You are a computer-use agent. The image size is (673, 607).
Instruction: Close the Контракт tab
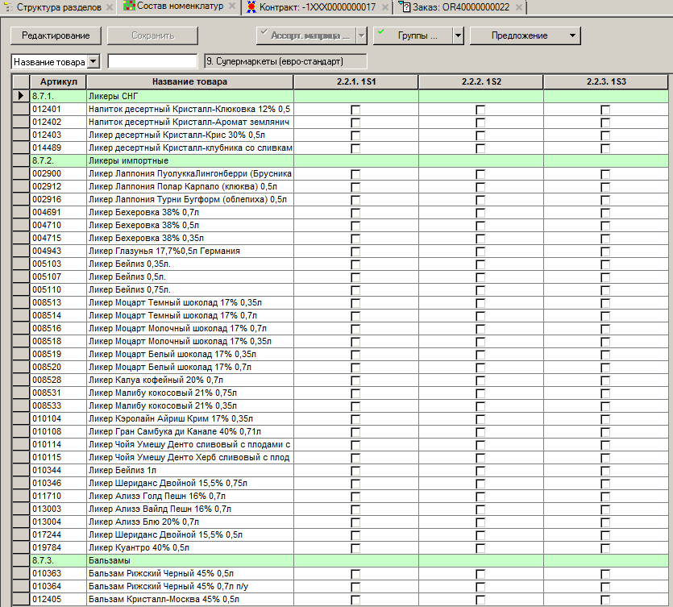(x=385, y=7)
